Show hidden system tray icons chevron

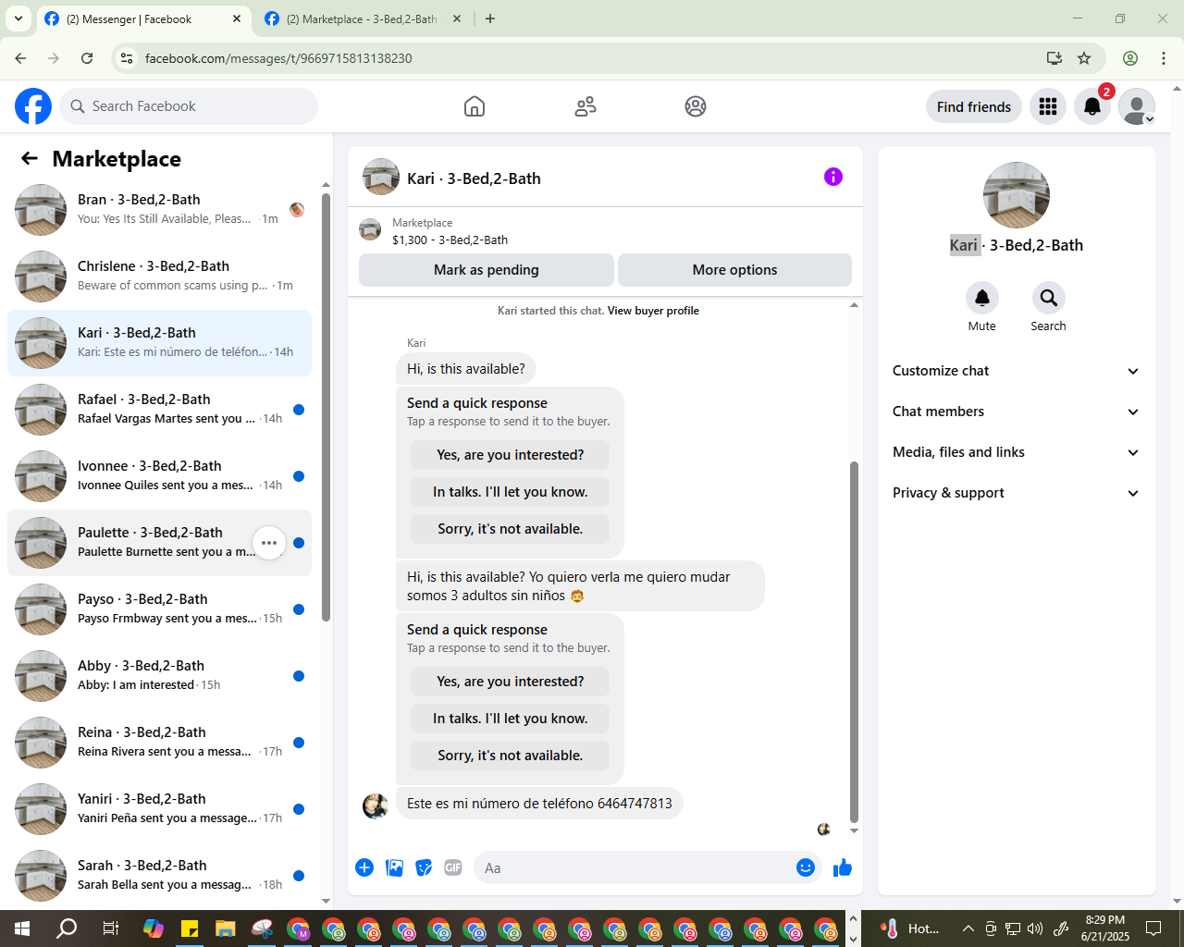[968, 929]
